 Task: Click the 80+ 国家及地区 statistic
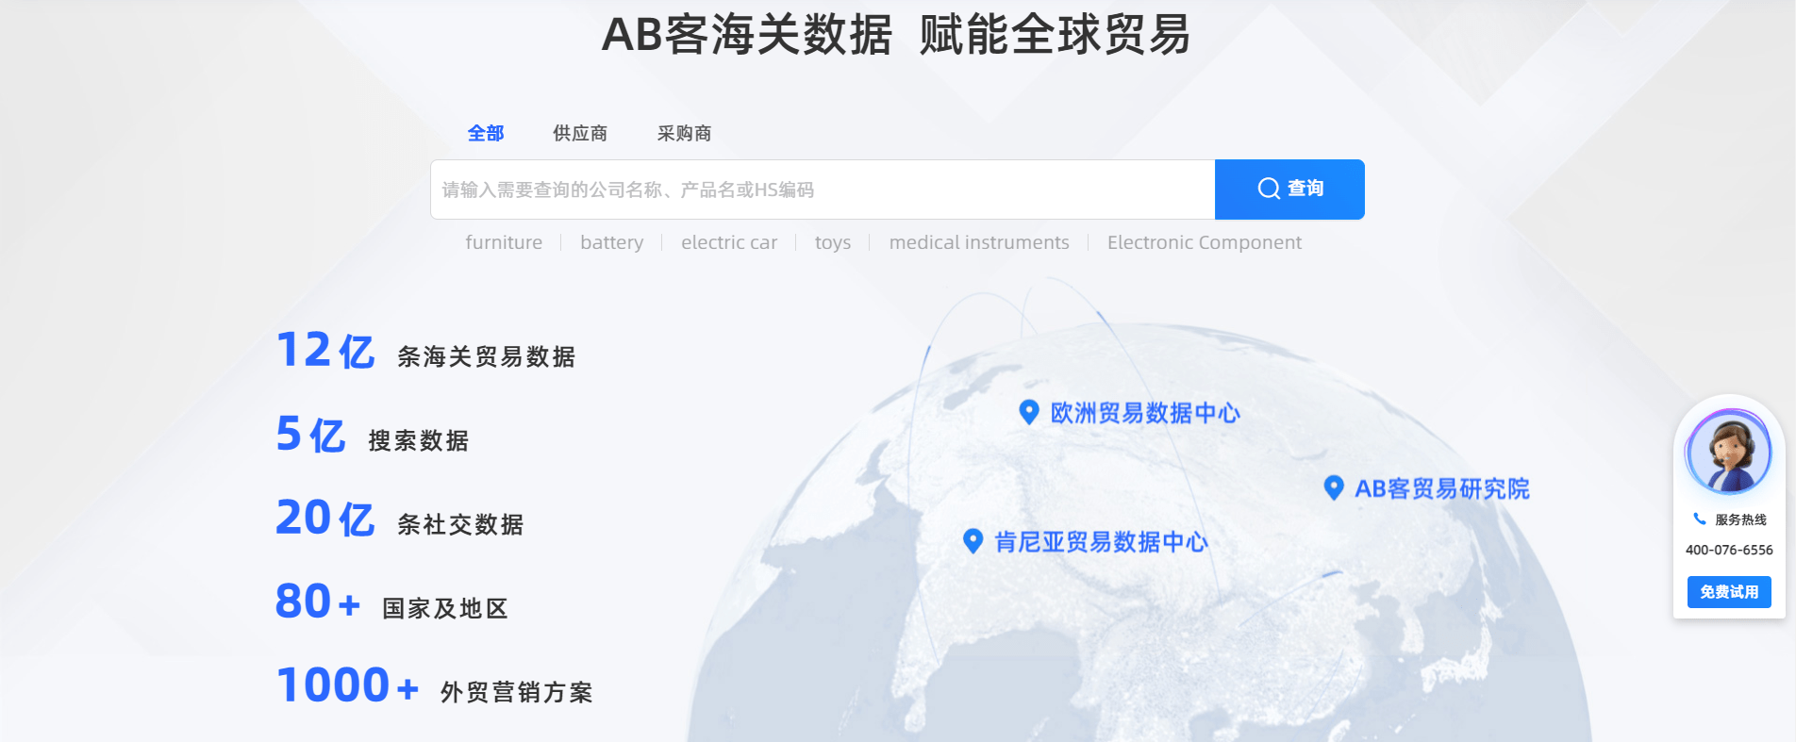click(392, 602)
